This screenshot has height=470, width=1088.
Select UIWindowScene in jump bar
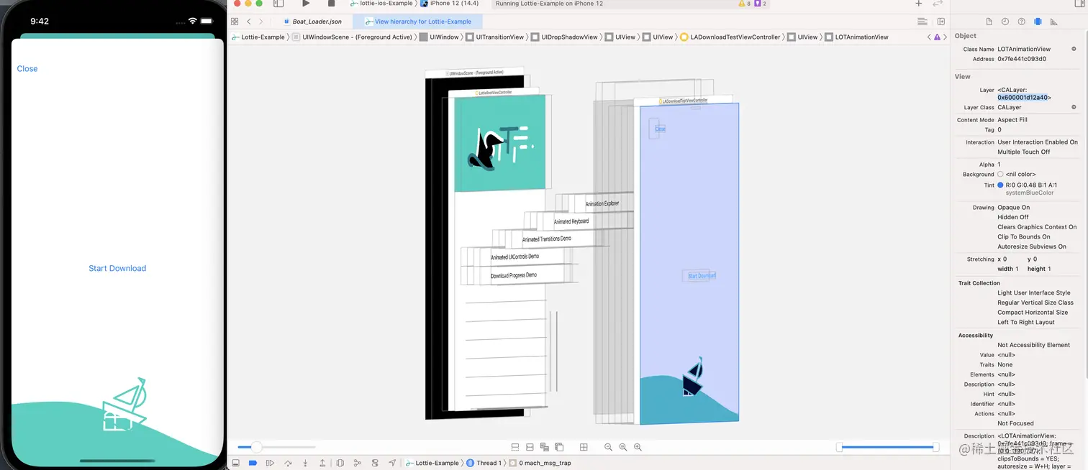(x=351, y=37)
